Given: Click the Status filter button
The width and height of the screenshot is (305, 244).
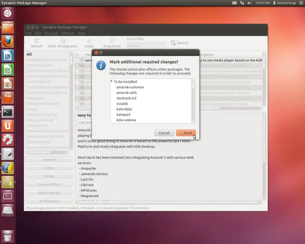Looking at the screenshot, I should point(49,168).
